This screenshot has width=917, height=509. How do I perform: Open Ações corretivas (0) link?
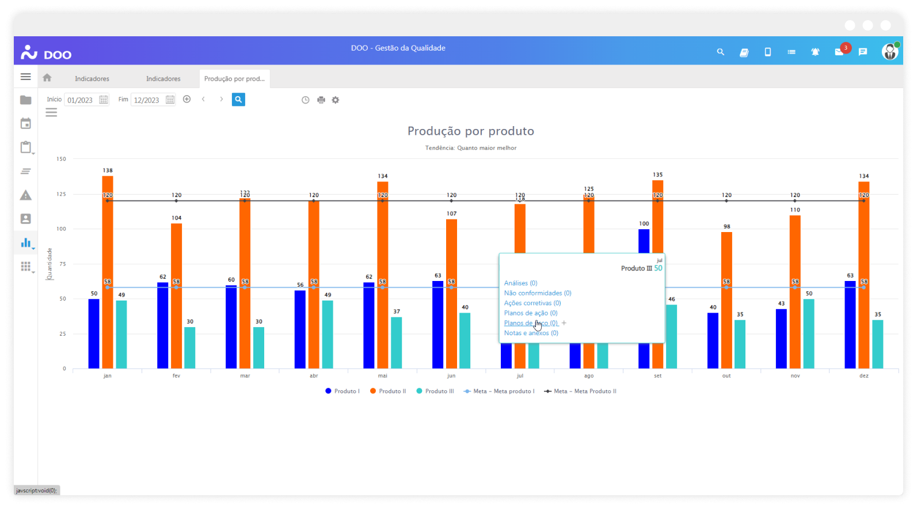click(x=532, y=303)
